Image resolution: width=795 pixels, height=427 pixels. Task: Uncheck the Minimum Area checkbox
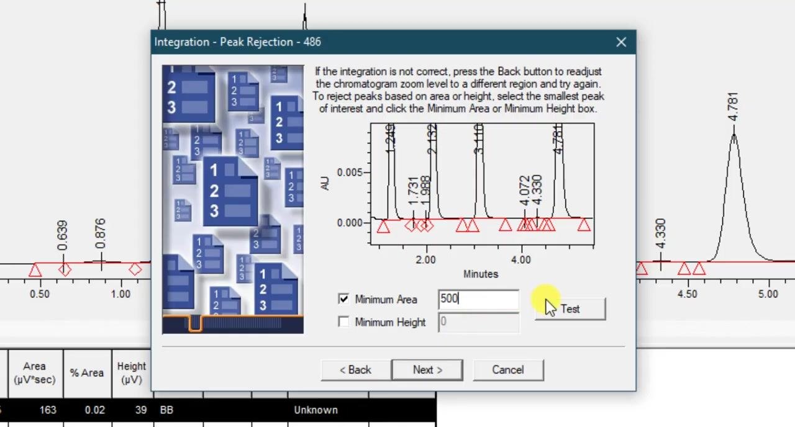[x=343, y=299]
